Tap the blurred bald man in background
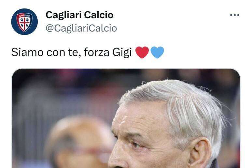Viewport: 252px width, 168px height. (x=79, y=142)
